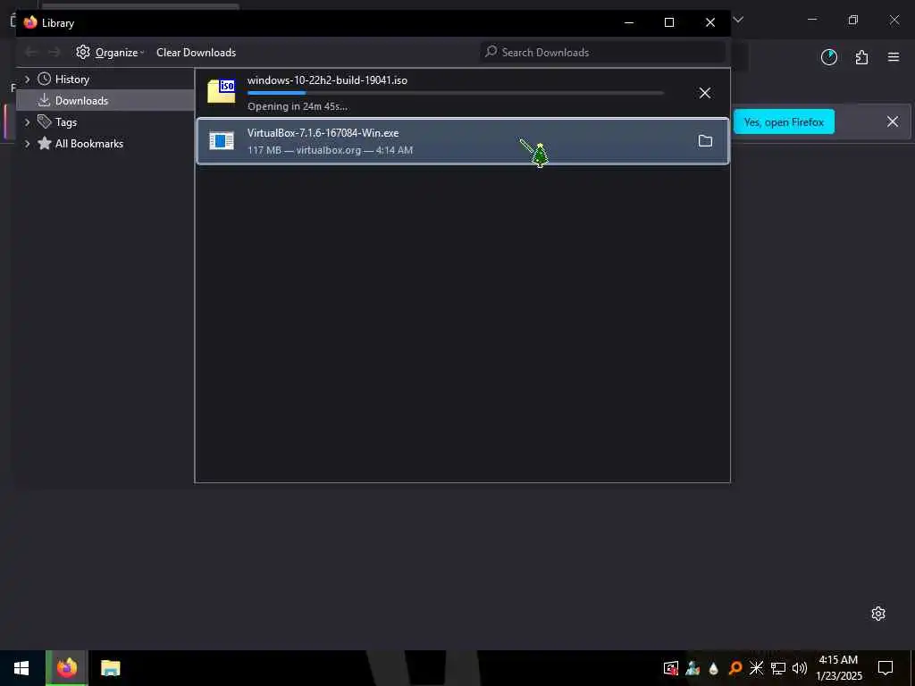Click the Library back arrow
This screenshot has width=915, height=686.
[30, 53]
